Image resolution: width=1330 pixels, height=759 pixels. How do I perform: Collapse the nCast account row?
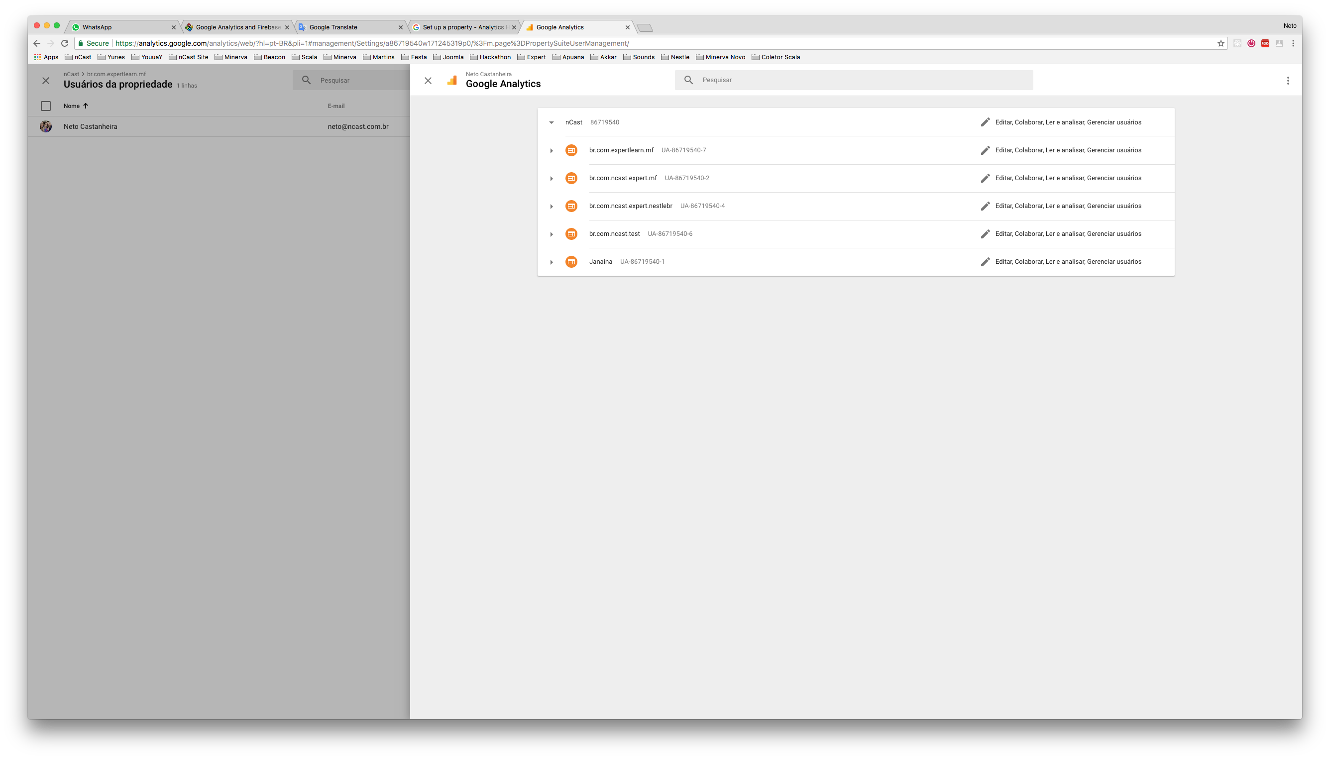[x=551, y=122]
